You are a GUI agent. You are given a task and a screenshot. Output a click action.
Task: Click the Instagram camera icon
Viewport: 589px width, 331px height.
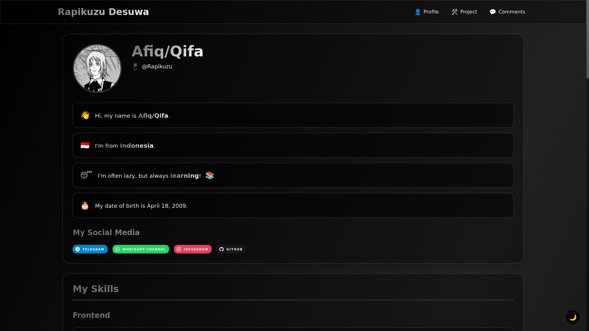pyautogui.click(x=179, y=249)
